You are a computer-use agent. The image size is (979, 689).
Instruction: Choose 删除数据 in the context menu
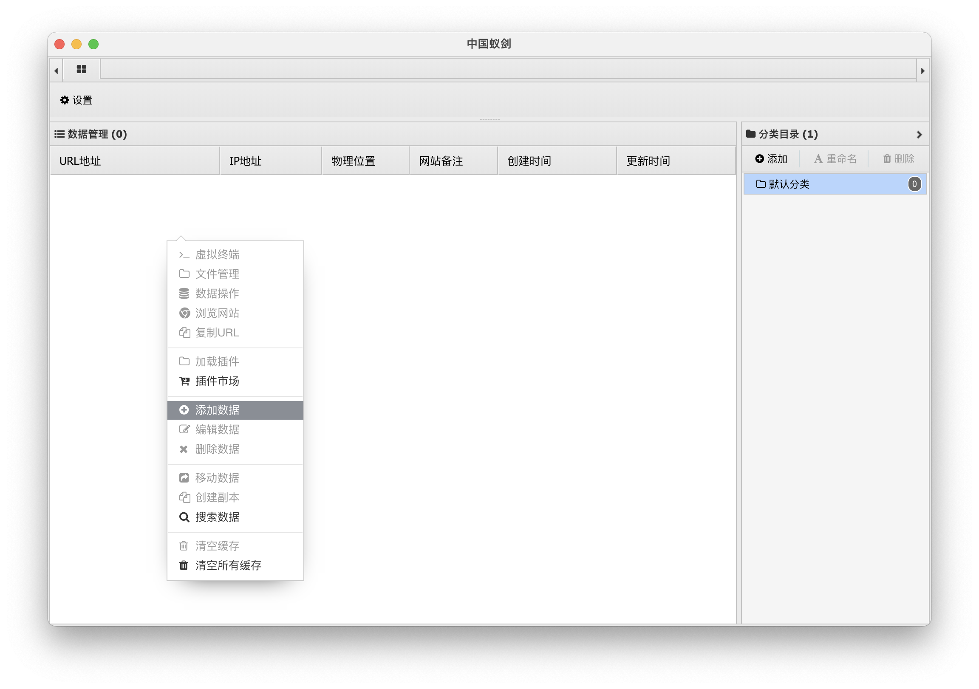235,450
